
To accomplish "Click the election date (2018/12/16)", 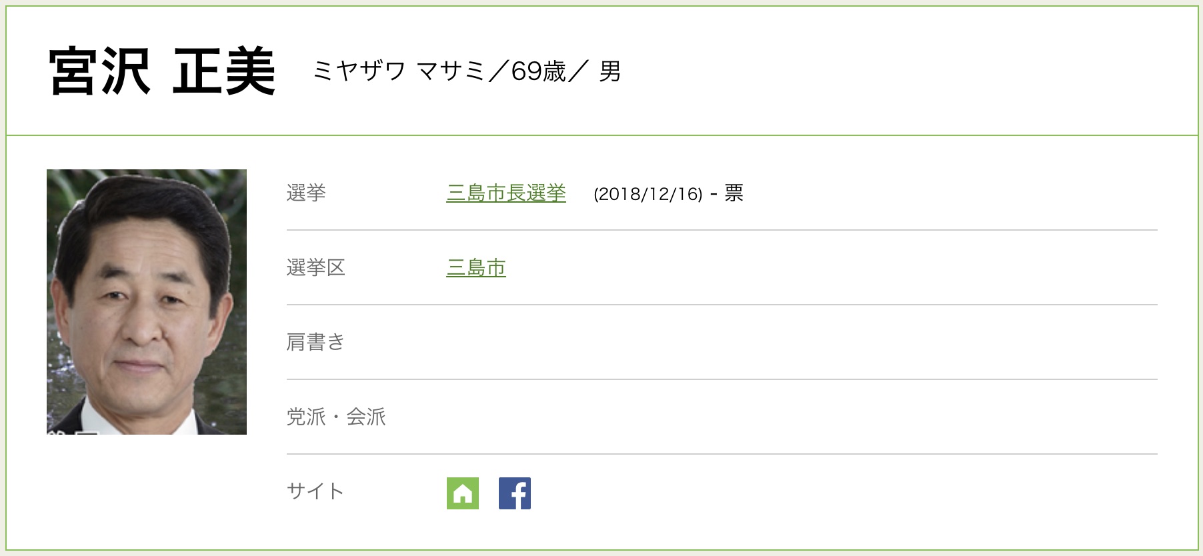I will pos(648,194).
